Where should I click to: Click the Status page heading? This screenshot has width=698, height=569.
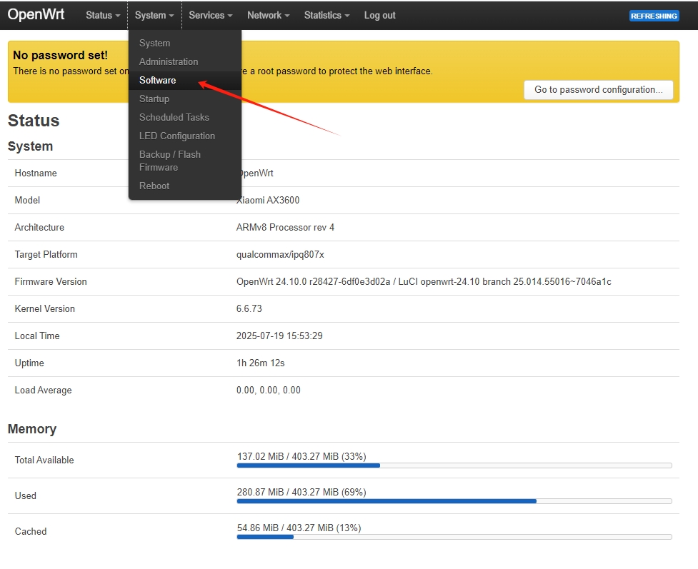click(34, 121)
